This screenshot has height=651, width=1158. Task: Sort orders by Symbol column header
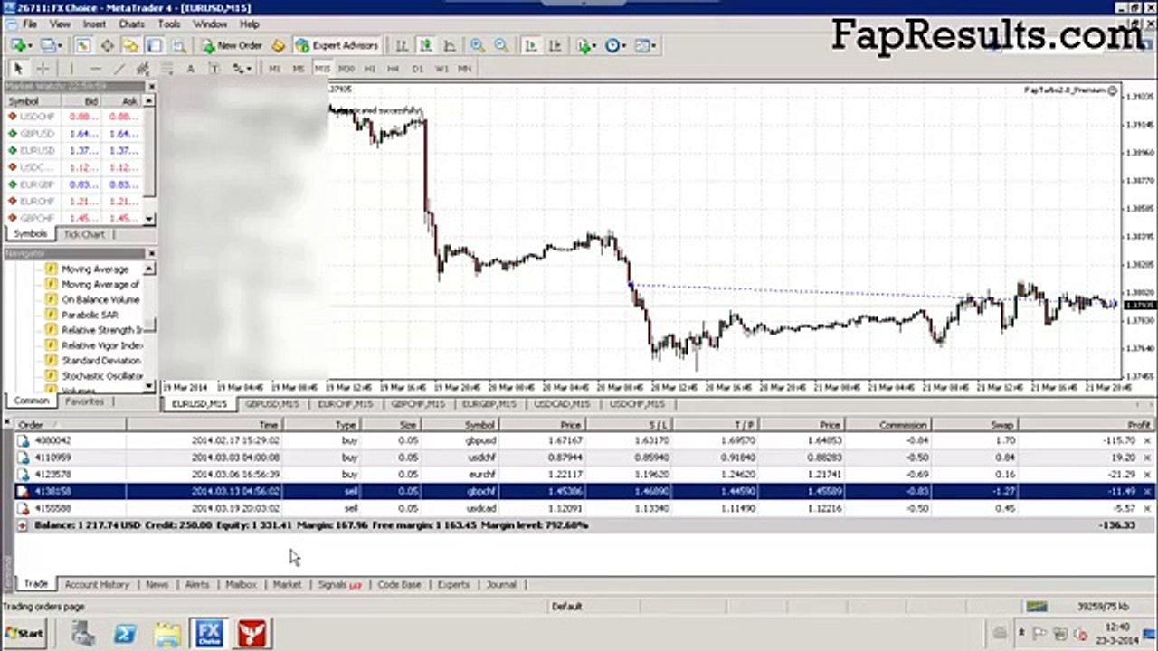pos(460,425)
